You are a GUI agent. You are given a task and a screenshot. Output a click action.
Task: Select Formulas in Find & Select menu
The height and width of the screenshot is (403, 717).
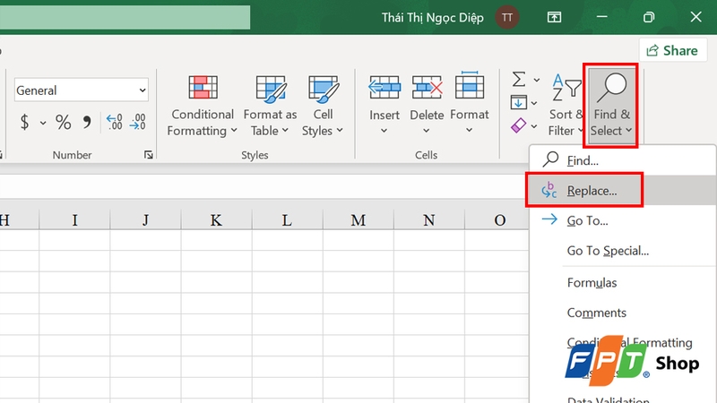pyautogui.click(x=623, y=282)
